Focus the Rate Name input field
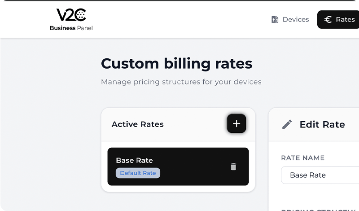The height and width of the screenshot is (211, 359). coord(320,175)
